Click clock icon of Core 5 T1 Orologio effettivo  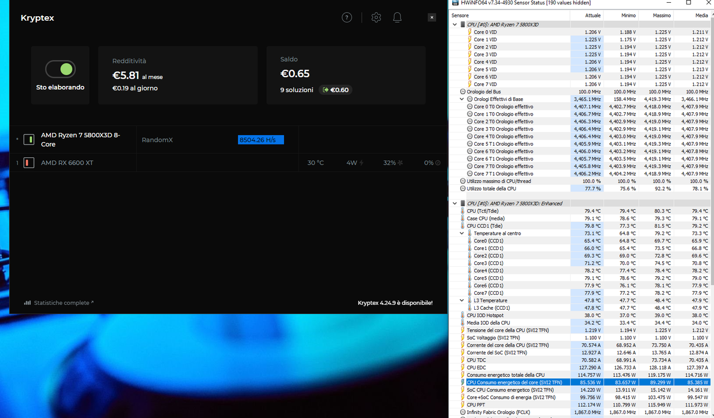click(x=470, y=144)
